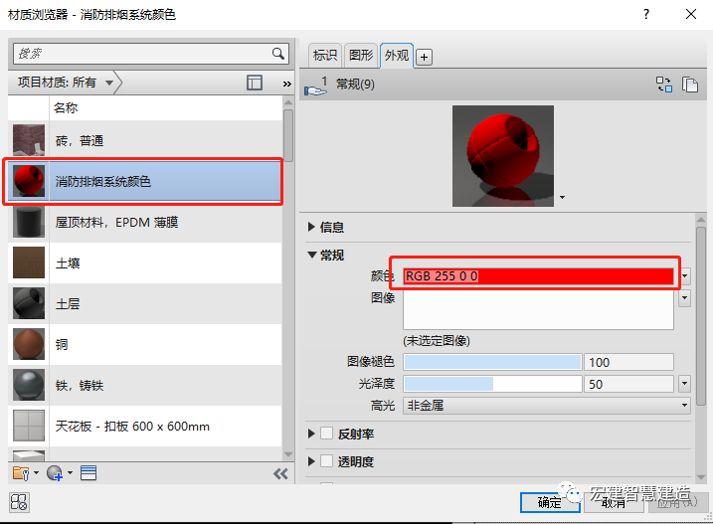Screen dimensions: 713x524
Task: Click the large red sphere preview
Action: (503, 156)
